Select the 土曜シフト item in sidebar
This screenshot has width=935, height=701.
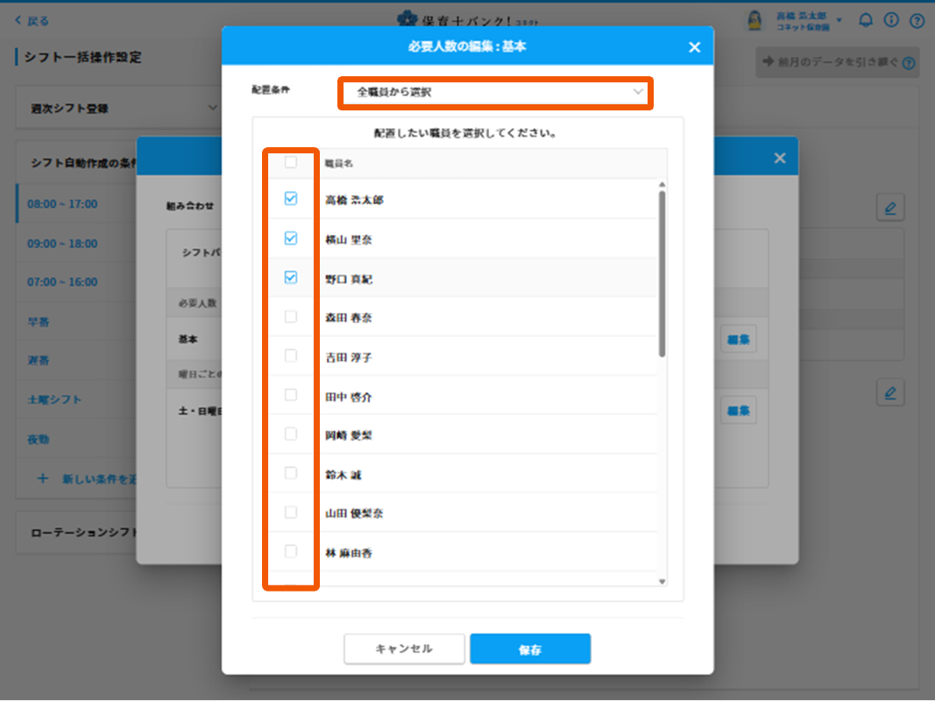(54, 400)
